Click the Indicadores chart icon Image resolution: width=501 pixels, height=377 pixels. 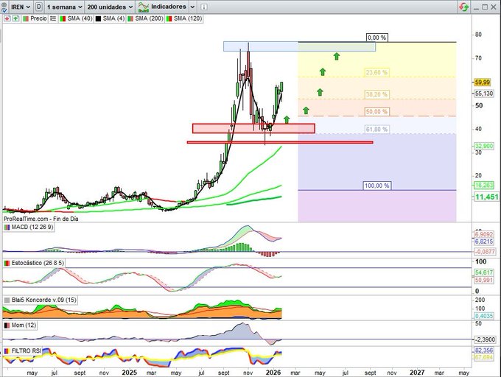pos(143,6)
